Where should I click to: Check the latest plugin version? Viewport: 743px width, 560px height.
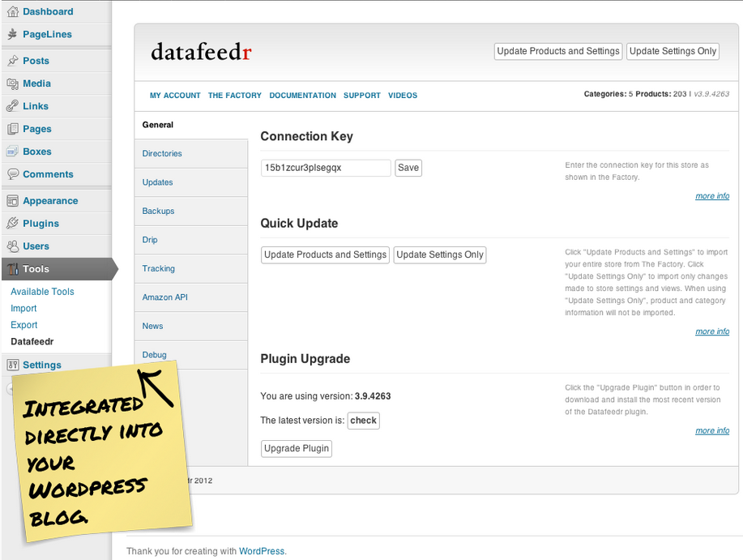[364, 421]
